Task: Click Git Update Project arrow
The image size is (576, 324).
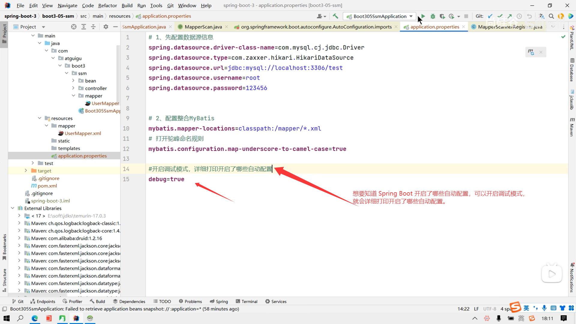Action: [490, 16]
